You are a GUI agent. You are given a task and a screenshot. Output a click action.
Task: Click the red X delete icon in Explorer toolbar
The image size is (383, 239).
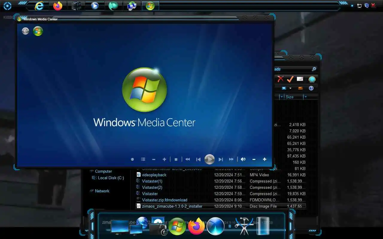(280, 79)
